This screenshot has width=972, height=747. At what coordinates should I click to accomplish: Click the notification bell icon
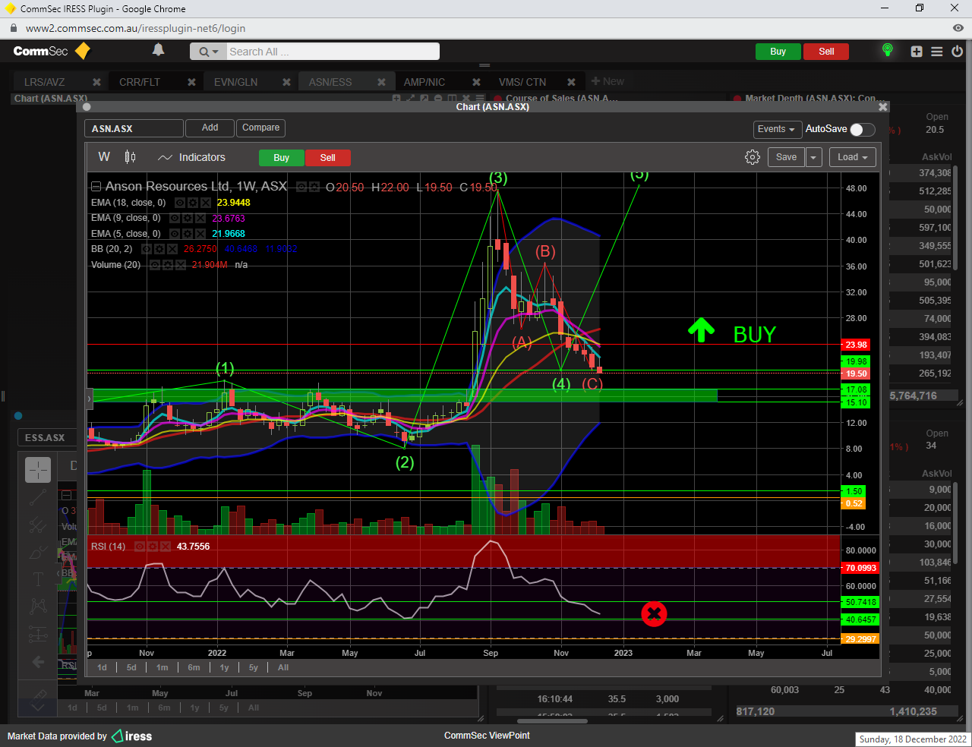(x=158, y=50)
